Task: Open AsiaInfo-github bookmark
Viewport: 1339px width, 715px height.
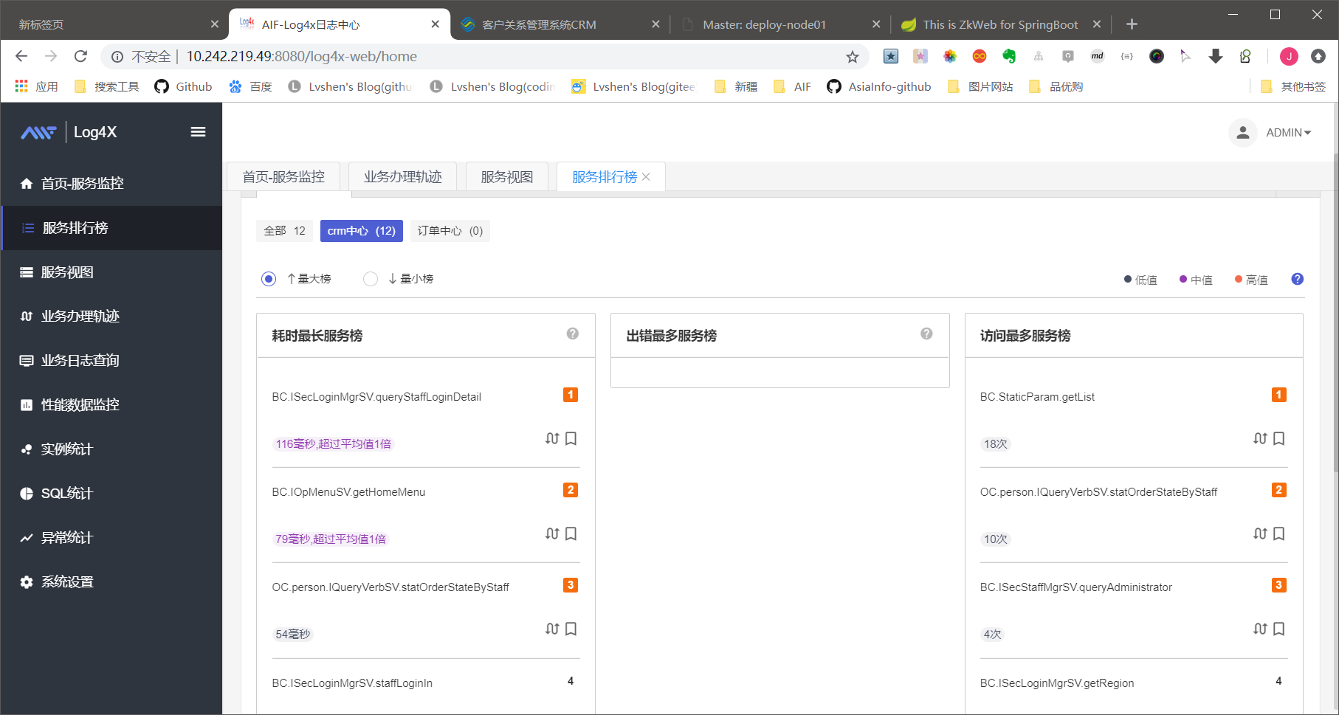Action: coord(879,87)
